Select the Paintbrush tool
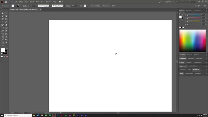 pos(6,22)
